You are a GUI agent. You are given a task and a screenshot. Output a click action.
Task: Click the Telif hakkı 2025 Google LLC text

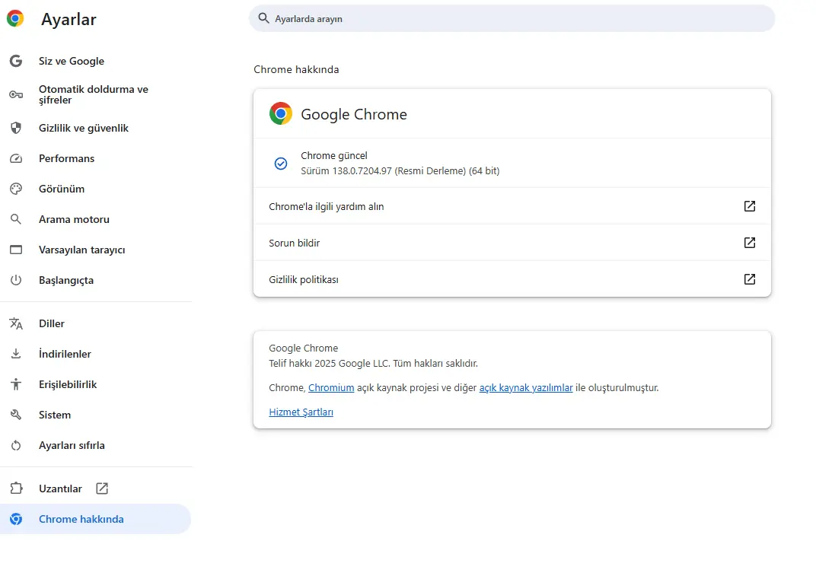point(373,363)
